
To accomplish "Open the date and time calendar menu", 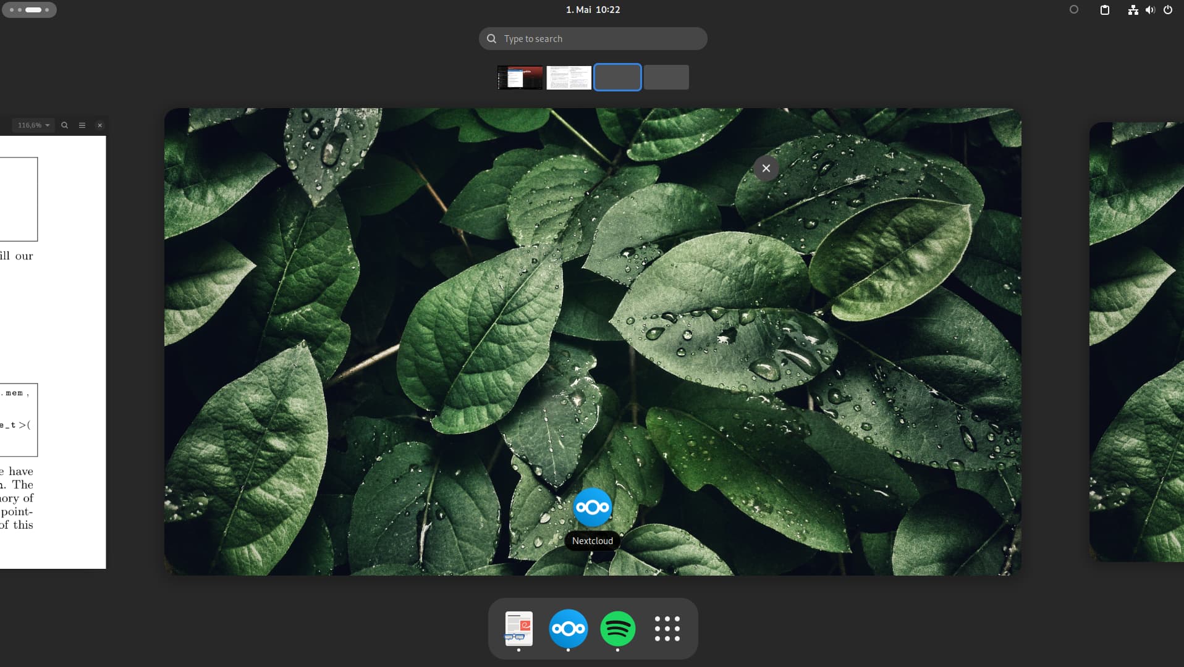I will click(592, 10).
